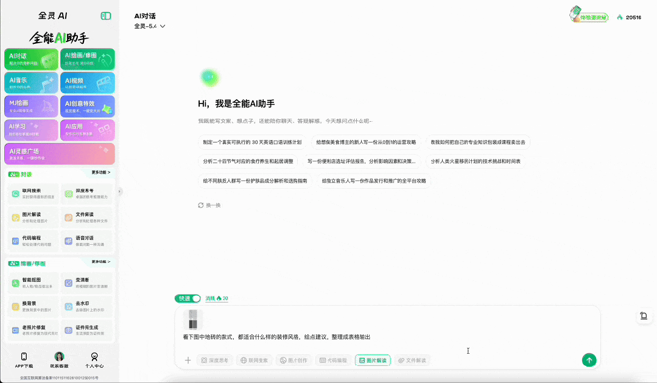Click 换一换 to refresh suggestions
657x383 pixels.
point(209,205)
